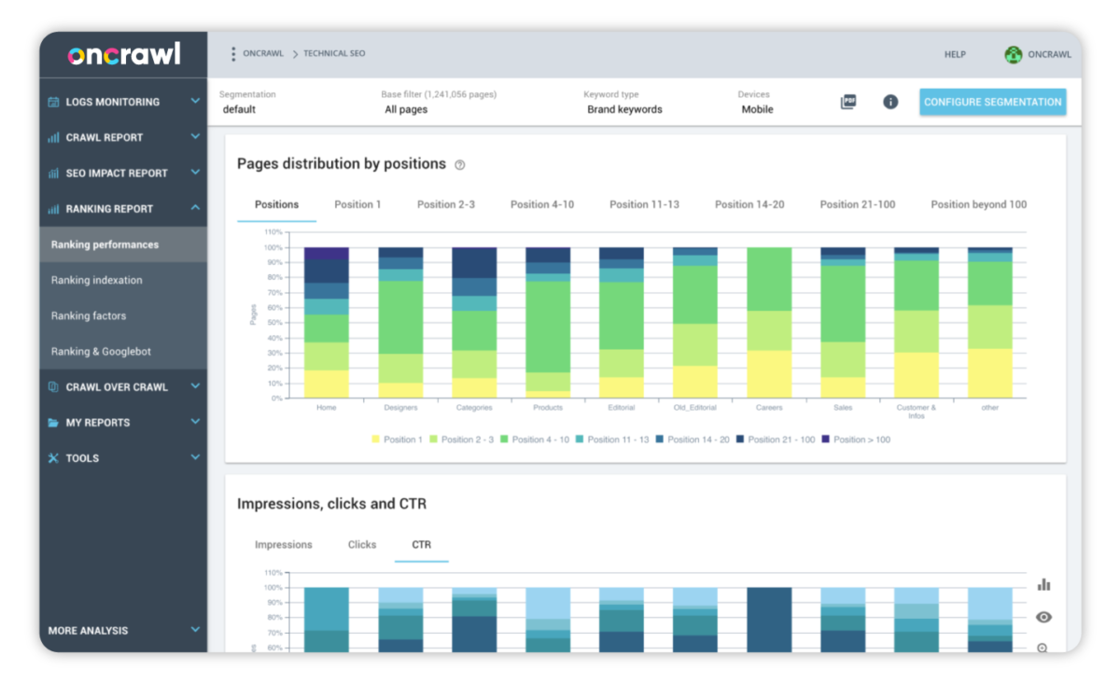
Task: Switch to the Position 21-100 tab
Action: 858,204
